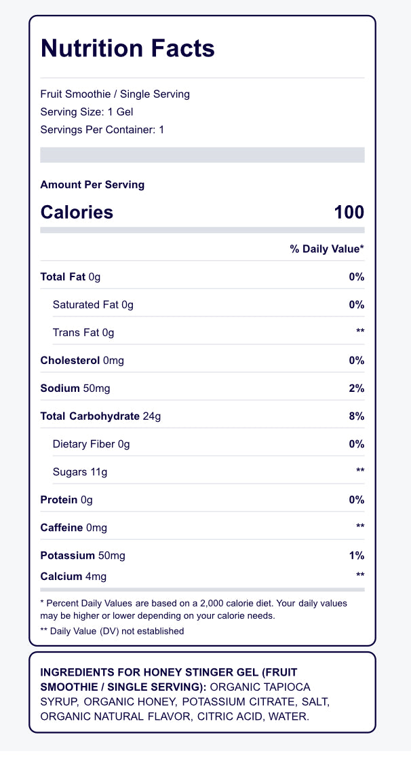
Task: Click the Protein 0g row label
Action: (x=66, y=500)
